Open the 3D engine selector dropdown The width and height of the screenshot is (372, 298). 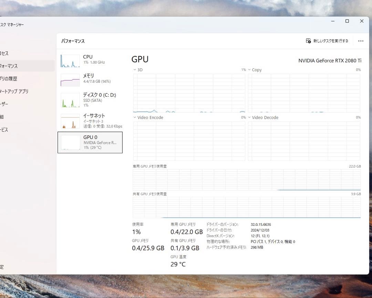[137, 70]
